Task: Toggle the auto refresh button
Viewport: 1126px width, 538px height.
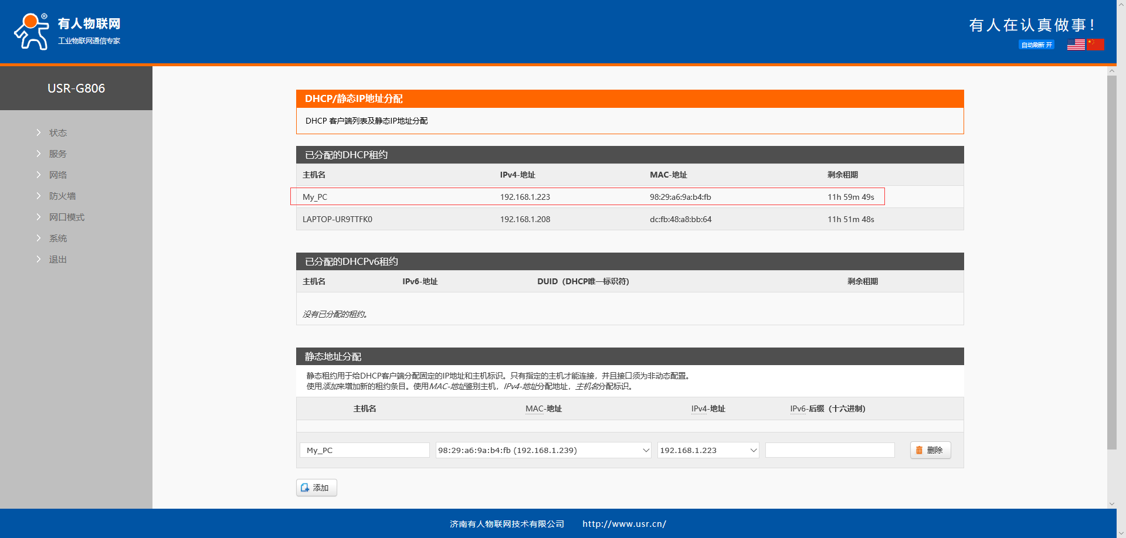Action: pos(1036,45)
